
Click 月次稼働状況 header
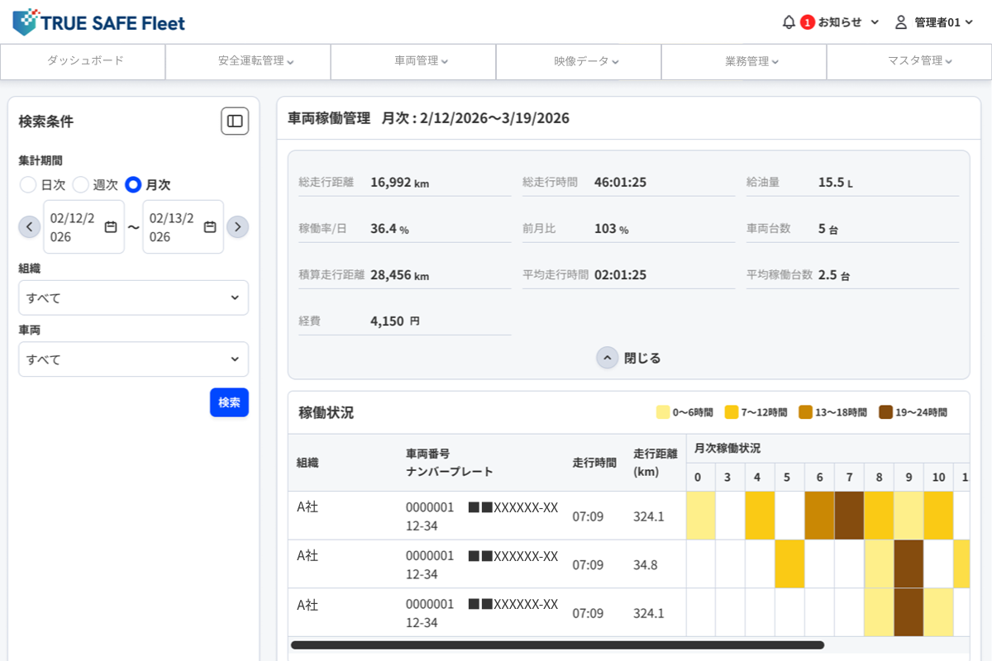(x=727, y=449)
